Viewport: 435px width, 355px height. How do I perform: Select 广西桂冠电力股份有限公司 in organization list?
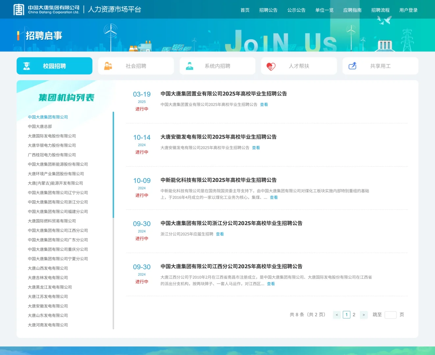coord(52,155)
